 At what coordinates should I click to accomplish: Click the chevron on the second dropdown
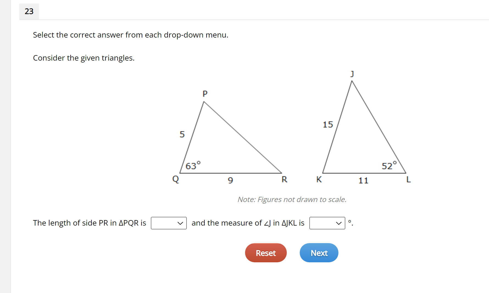[338, 223]
